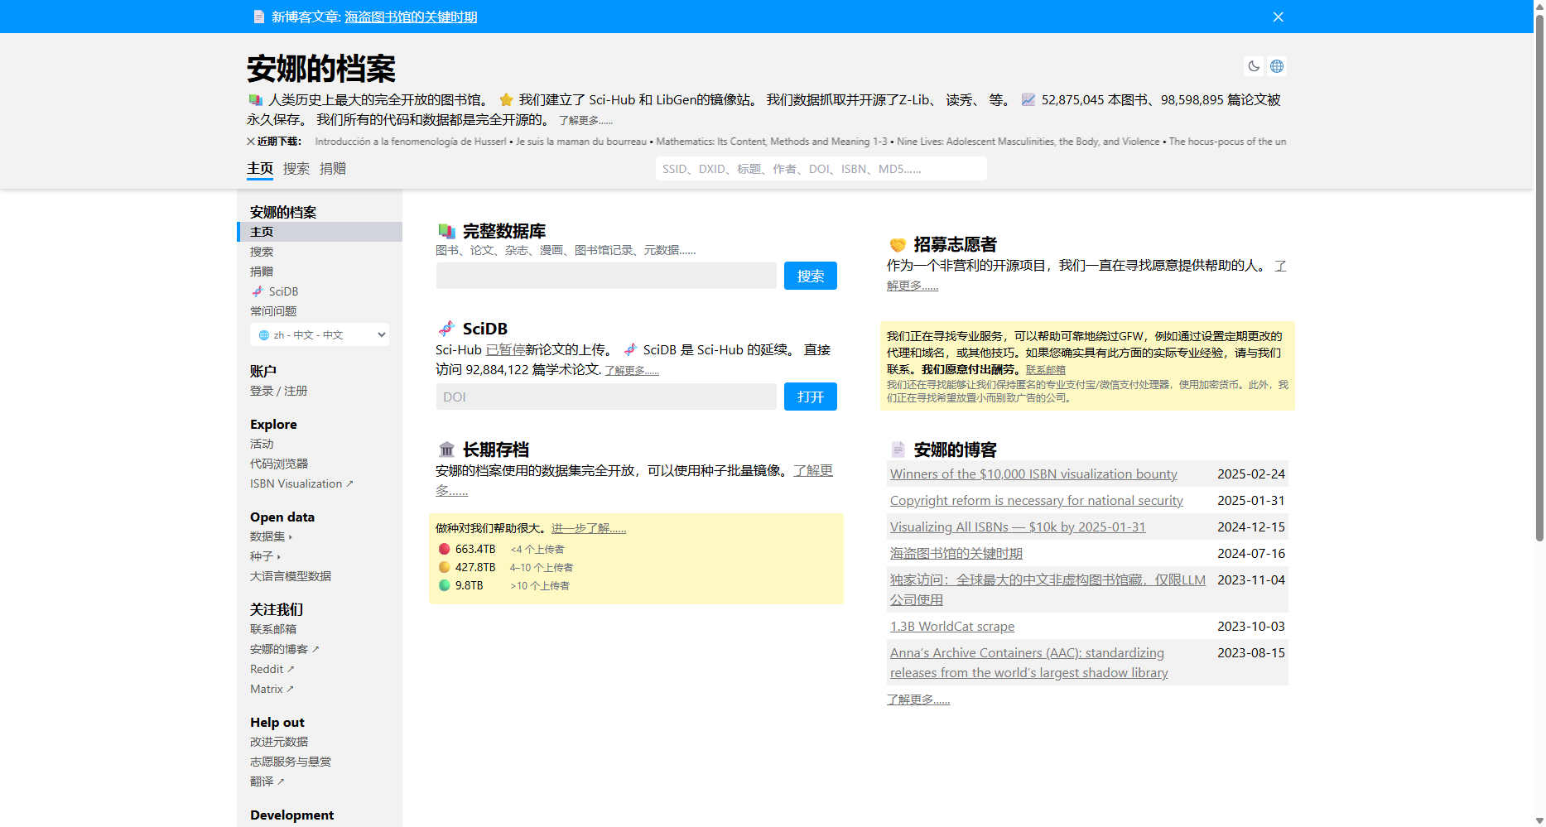1546x827 pixels.
Task: Click the yellow 427.8TB seeder indicator
Action: coord(445,567)
